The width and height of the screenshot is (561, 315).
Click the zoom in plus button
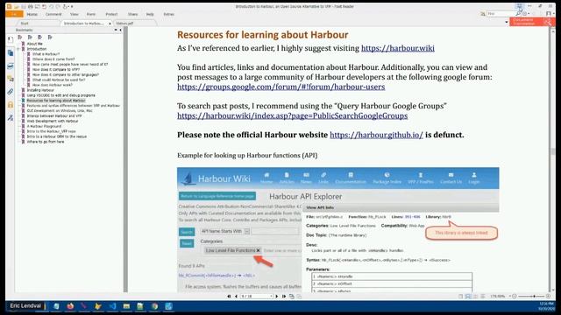[548, 297]
